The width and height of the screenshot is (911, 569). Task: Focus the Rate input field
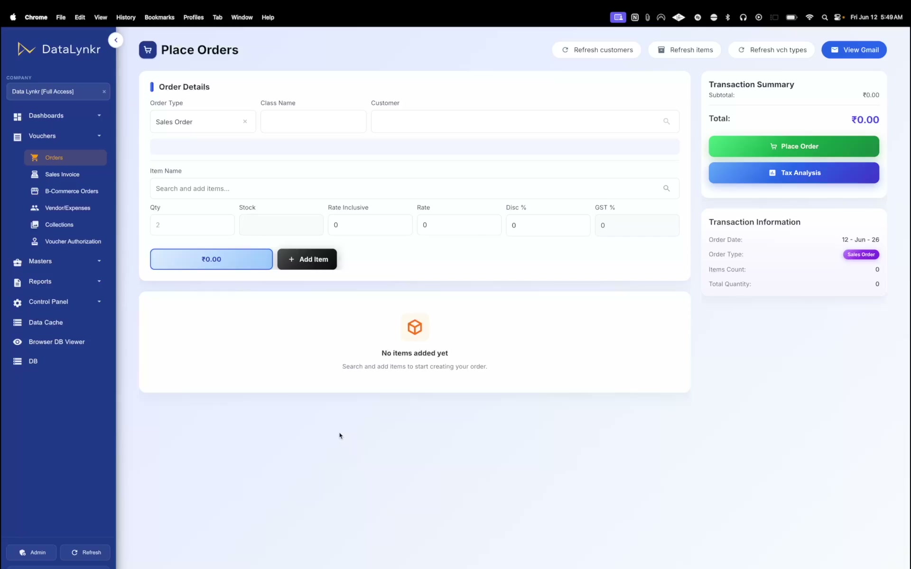point(459,225)
